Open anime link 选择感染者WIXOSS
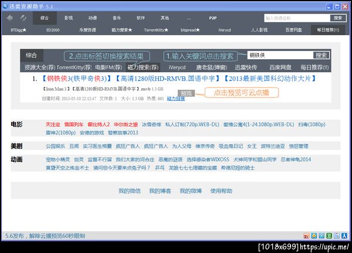The width and height of the screenshot is (352, 253). 208,160
